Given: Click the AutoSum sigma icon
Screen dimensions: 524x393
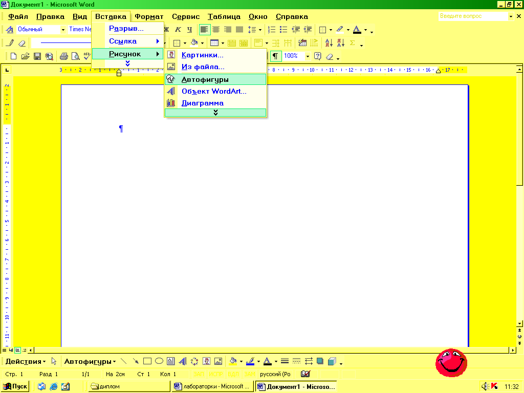Looking at the screenshot, I should tap(352, 43).
